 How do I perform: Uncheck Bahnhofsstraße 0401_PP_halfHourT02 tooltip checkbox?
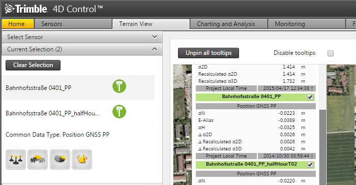[x=310, y=165]
